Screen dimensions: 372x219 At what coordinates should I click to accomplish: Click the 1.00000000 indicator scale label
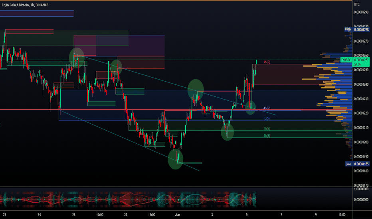click(361, 189)
